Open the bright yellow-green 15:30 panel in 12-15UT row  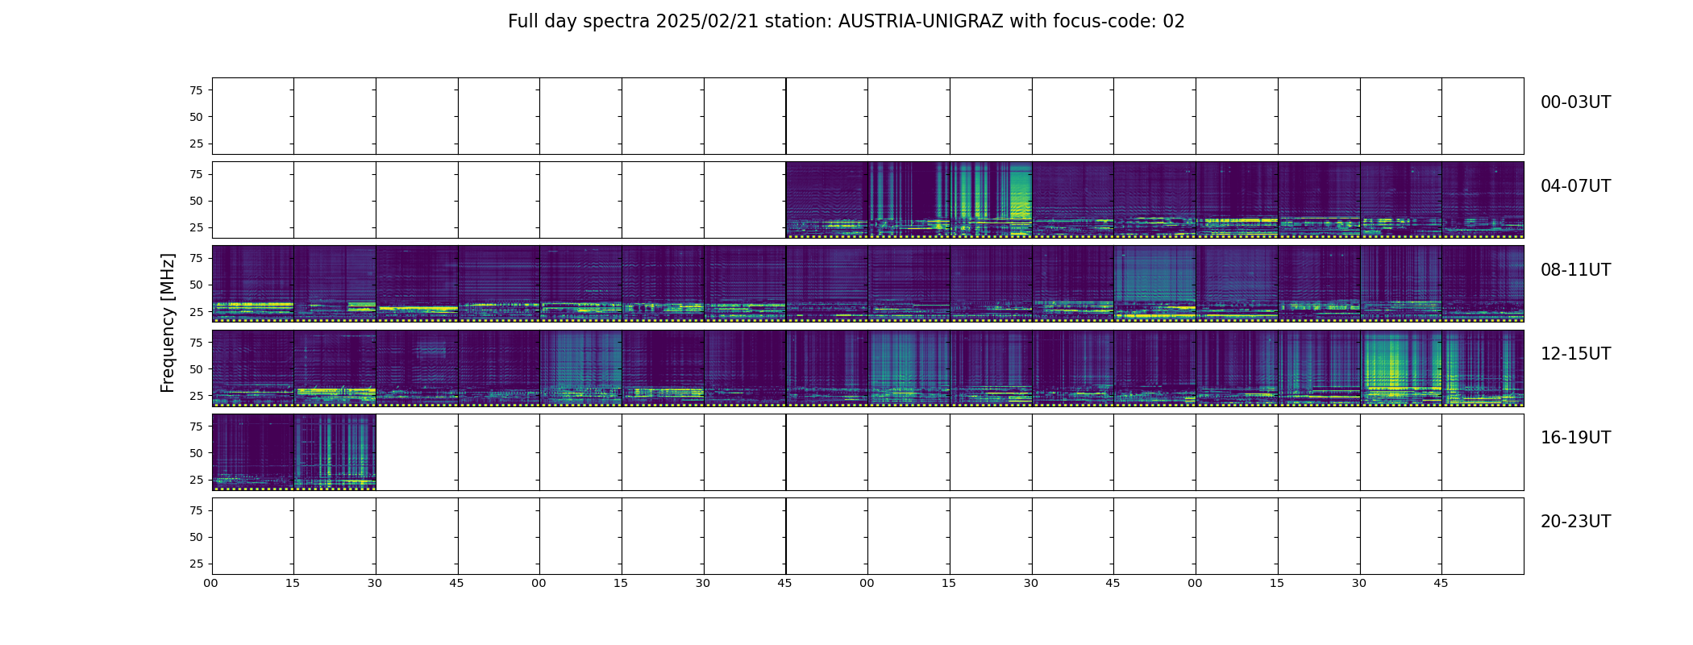(x=1400, y=368)
